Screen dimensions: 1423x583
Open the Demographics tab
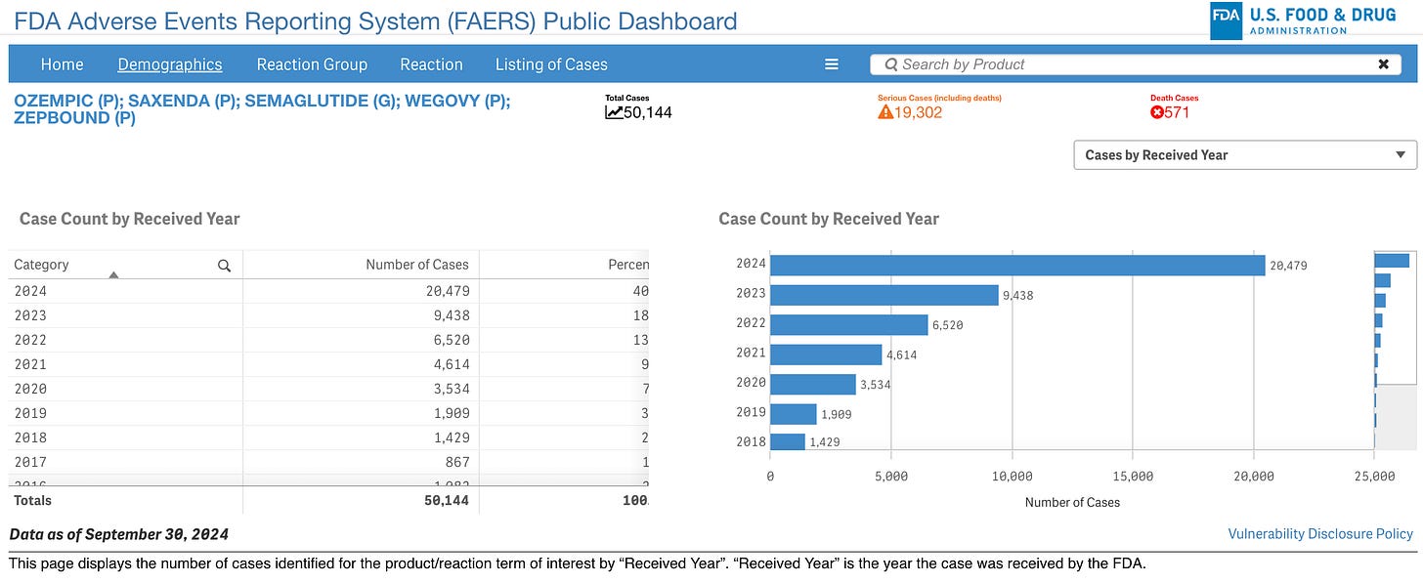(x=170, y=64)
